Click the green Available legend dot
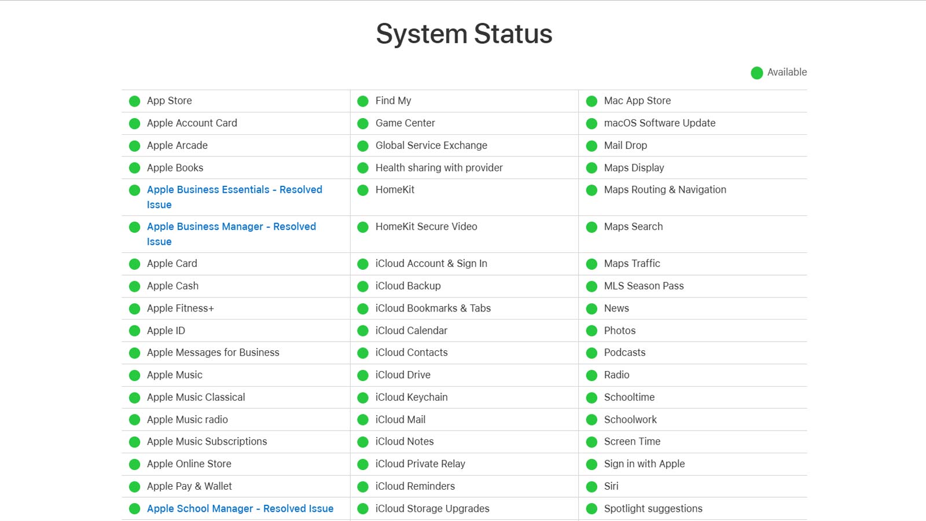This screenshot has height=521, width=926. (756, 73)
